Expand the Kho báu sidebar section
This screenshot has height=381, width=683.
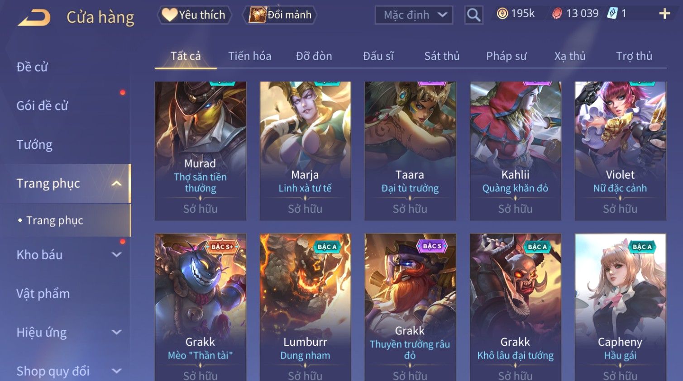pos(116,255)
